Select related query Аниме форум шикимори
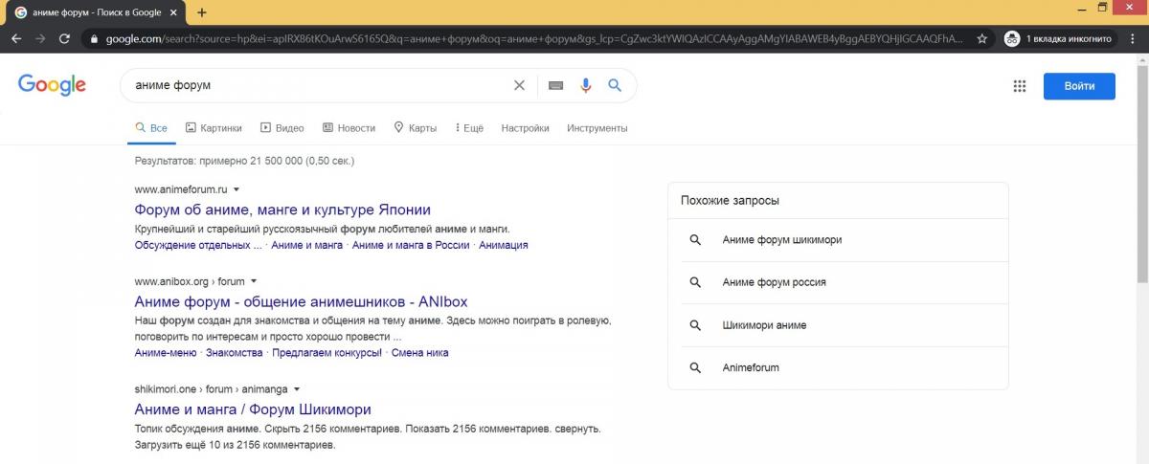Screen dimensions: 1149x464 (x=781, y=240)
